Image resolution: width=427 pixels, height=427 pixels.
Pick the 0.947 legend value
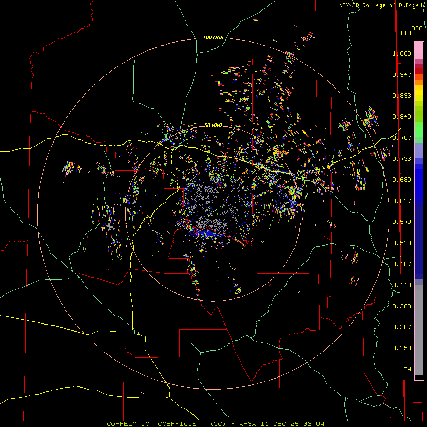tap(402, 74)
